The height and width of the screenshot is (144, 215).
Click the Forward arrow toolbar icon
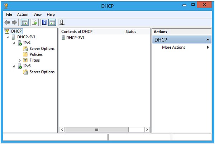[14, 22]
